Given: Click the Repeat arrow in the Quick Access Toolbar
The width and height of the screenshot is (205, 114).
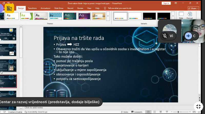Looking at the screenshot, I should tap(4, 3).
